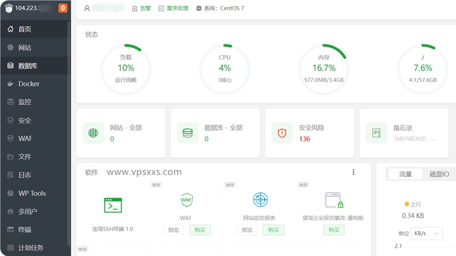Image resolution: width=456 pixels, height=256 pixels.
Task: Click the CPU 4% usage gauge
Action: click(225, 69)
